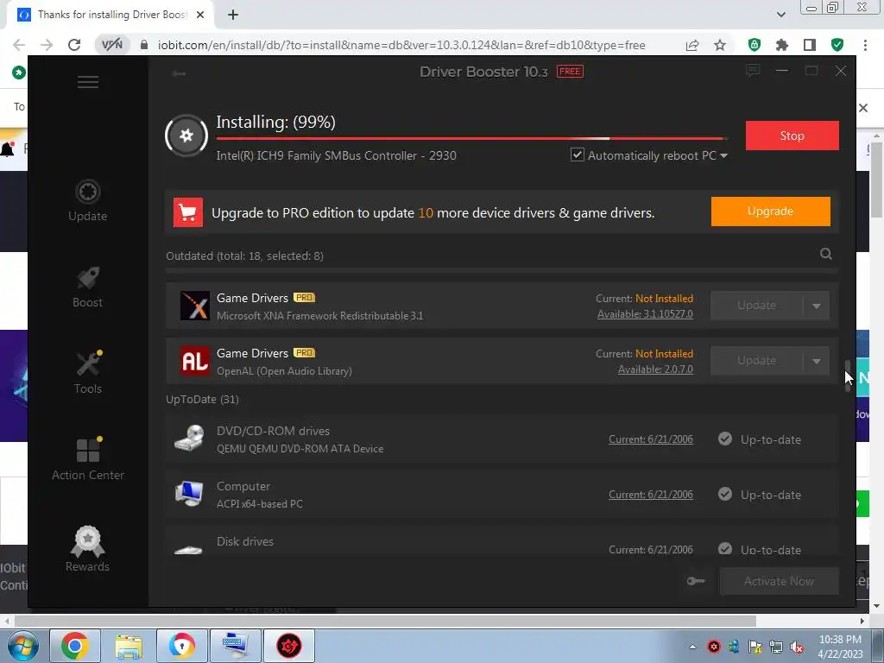Show hidden system tray icons
Viewport: 884px width, 663px height.
[x=692, y=647]
